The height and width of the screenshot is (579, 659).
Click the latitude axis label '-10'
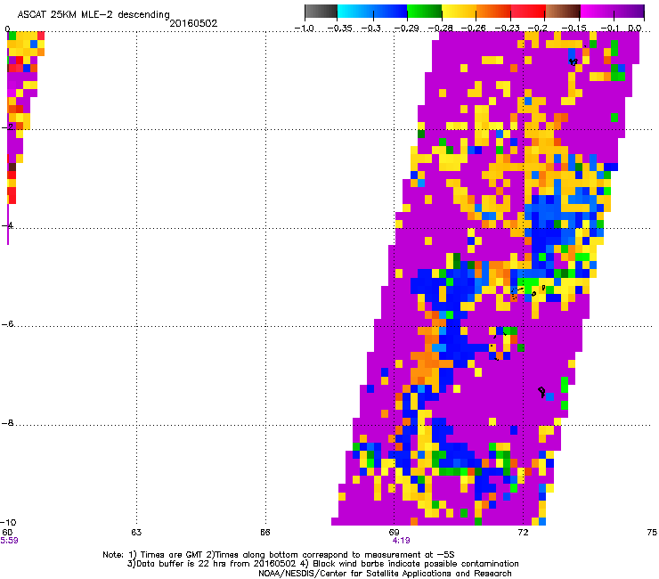[9, 522]
